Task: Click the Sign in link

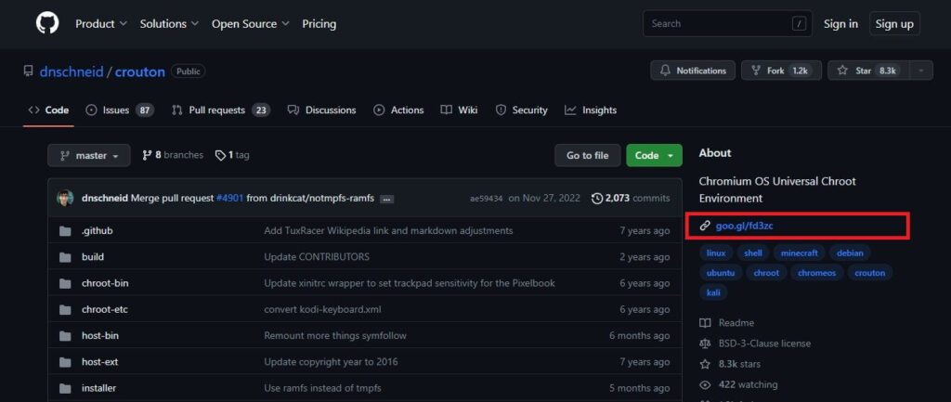Action: 840,23
